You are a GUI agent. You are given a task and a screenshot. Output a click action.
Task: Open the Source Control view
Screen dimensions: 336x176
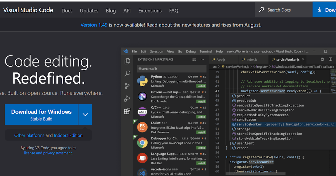click(127, 86)
